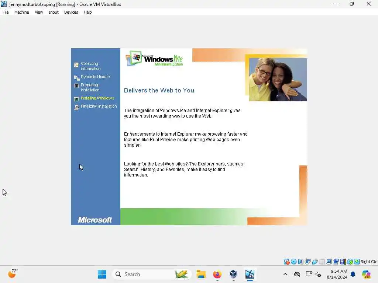The width and height of the screenshot is (378, 283).
Task: Open the notifications bell
Action: pyautogui.click(x=353, y=274)
